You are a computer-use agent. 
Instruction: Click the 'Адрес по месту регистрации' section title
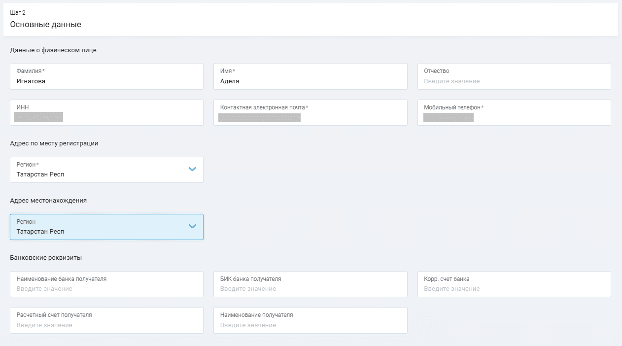54,143
